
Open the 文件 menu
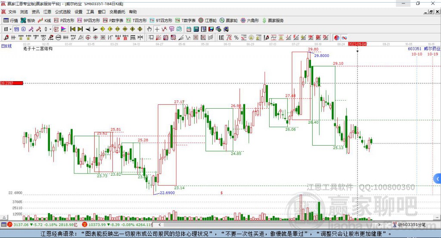[12, 12]
